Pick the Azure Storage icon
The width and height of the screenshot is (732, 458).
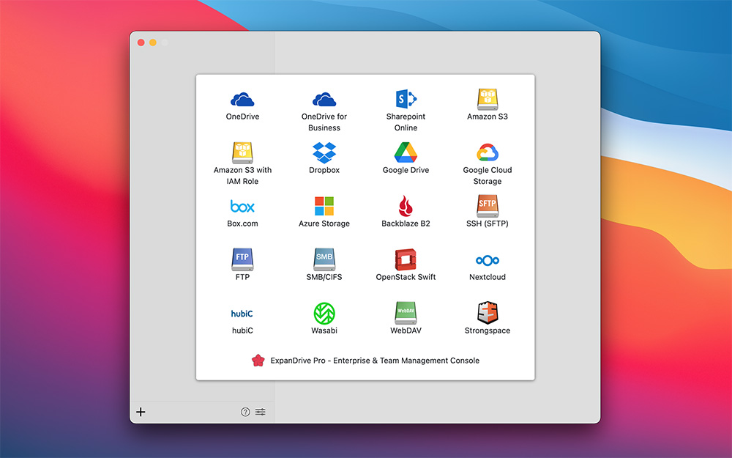click(x=324, y=206)
